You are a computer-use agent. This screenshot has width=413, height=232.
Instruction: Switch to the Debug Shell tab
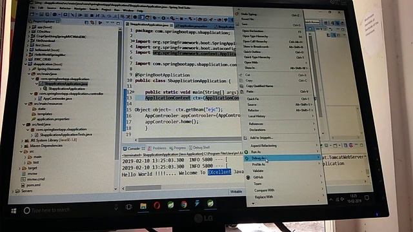tap(199, 148)
